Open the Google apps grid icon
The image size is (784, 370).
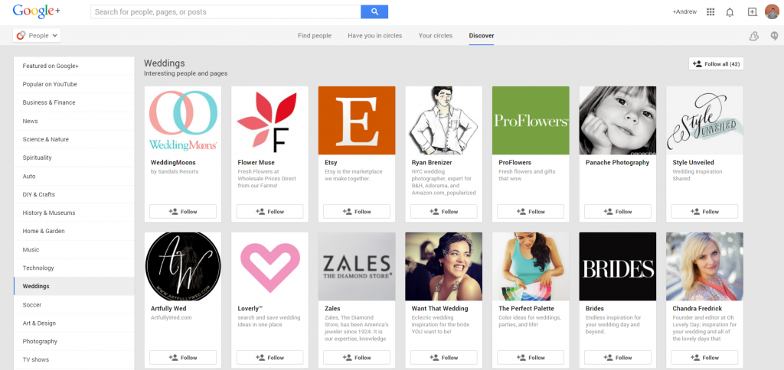click(x=710, y=12)
